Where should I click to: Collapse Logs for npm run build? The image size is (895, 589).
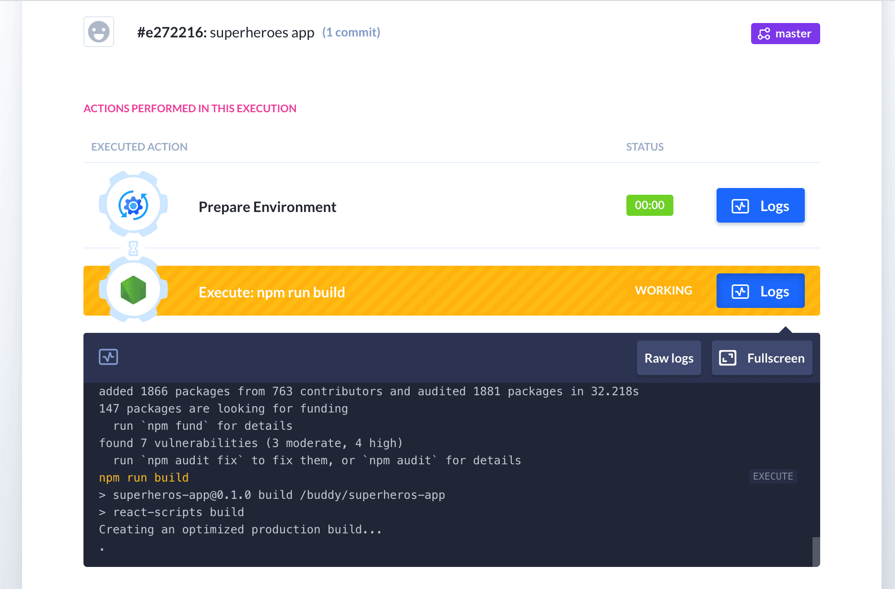click(760, 291)
